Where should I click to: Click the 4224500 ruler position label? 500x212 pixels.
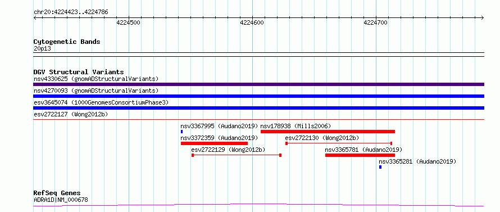pos(128,22)
